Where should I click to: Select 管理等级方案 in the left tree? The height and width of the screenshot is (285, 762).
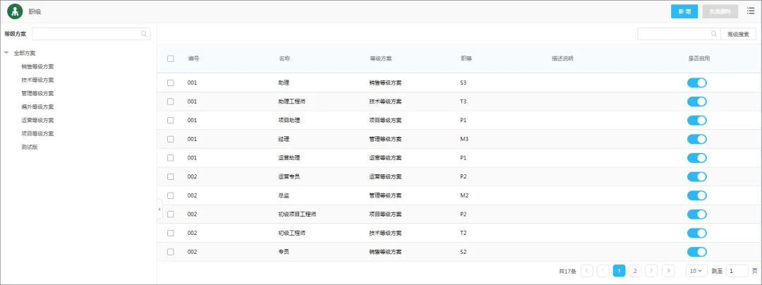click(37, 93)
